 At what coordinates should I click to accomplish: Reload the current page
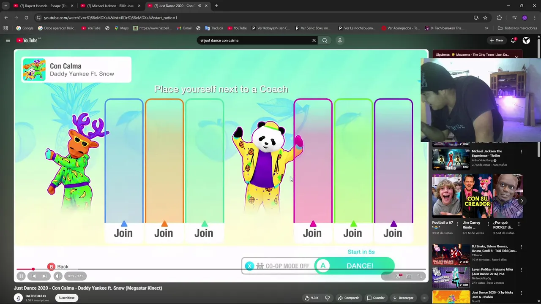click(x=26, y=18)
